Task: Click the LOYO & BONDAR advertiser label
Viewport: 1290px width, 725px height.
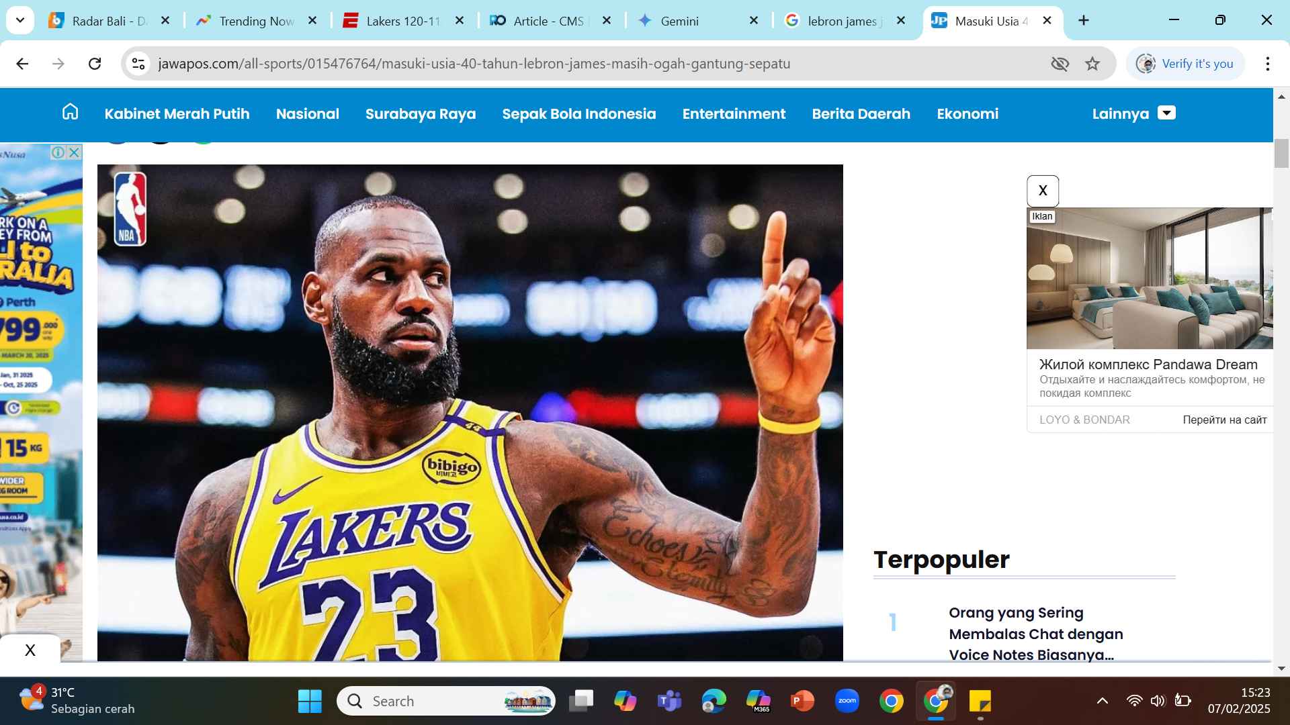Action: (x=1084, y=420)
